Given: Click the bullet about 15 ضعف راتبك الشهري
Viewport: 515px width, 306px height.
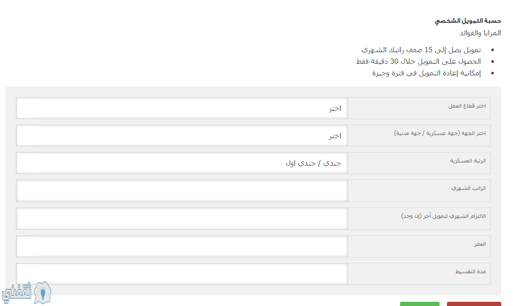Looking at the screenshot, I should pyautogui.click(x=421, y=50).
